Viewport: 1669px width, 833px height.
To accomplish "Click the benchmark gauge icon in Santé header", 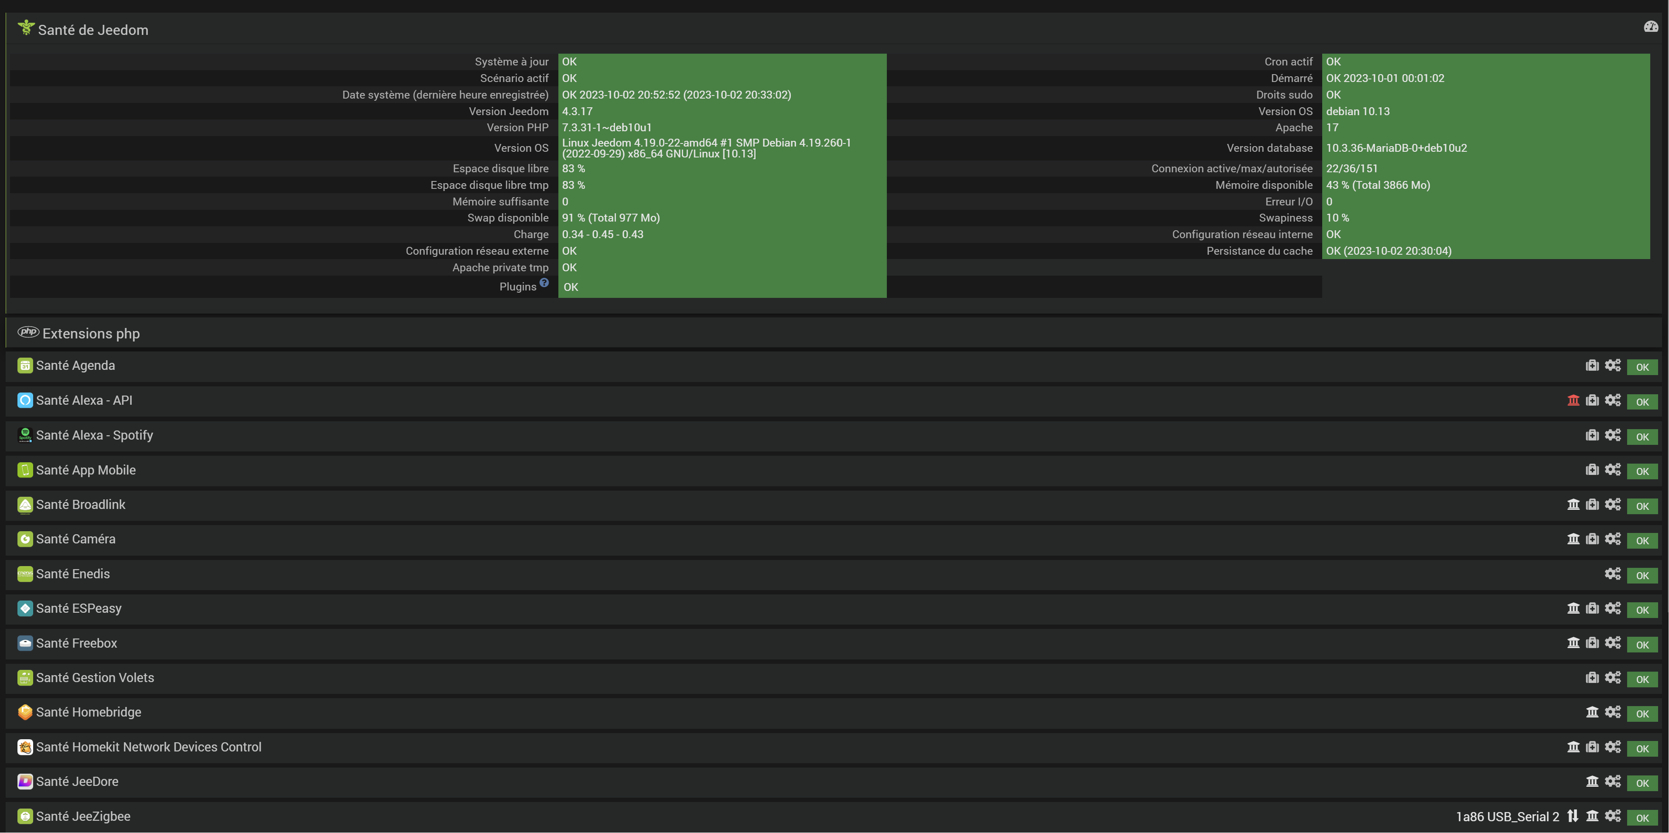I will tap(1650, 27).
